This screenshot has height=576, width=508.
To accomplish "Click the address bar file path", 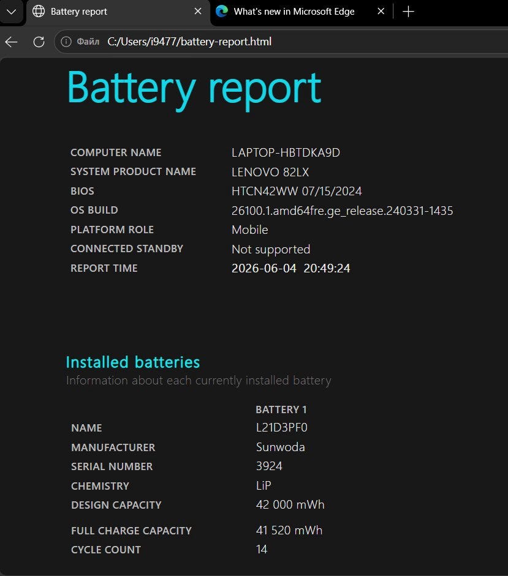I will 189,42.
